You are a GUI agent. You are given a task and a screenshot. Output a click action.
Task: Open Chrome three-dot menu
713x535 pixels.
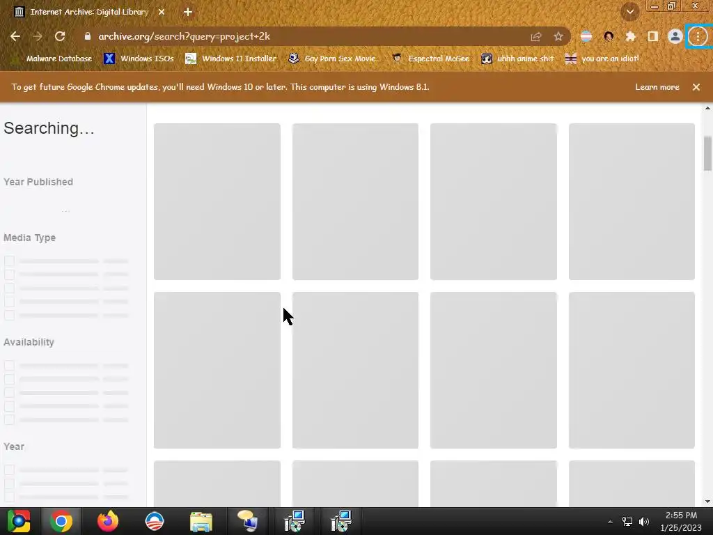click(698, 36)
